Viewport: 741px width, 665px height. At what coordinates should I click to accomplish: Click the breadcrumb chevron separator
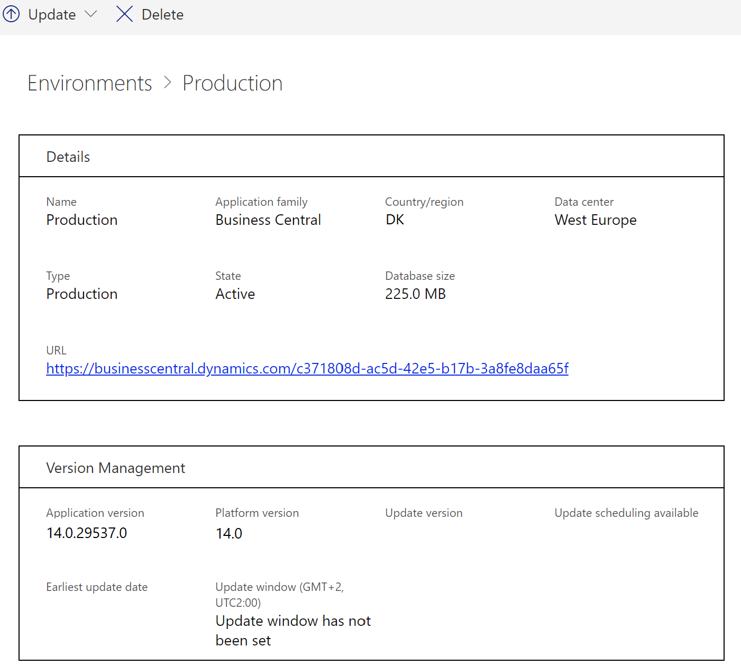pyautogui.click(x=168, y=83)
